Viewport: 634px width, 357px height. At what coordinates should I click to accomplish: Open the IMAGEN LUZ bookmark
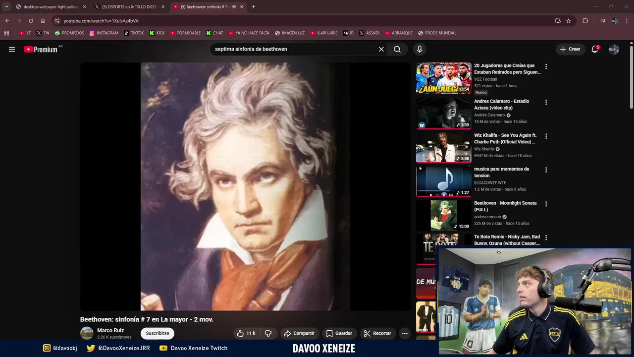(290, 33)
